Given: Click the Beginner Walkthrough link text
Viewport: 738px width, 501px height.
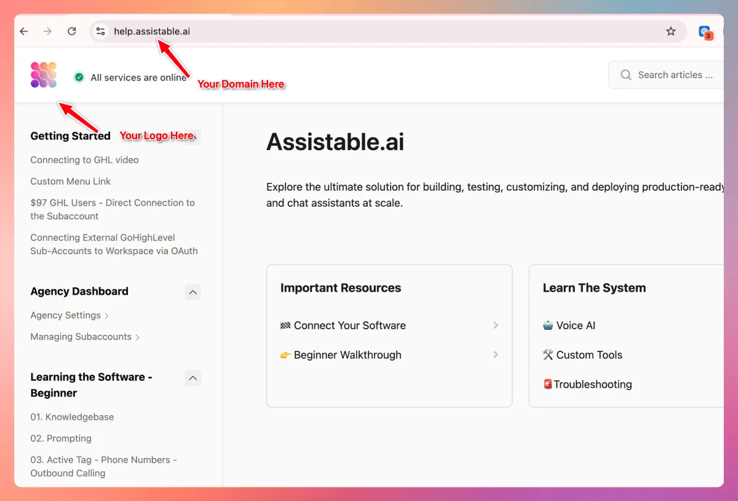Looking at the screenshot, I should coord(347,355).
